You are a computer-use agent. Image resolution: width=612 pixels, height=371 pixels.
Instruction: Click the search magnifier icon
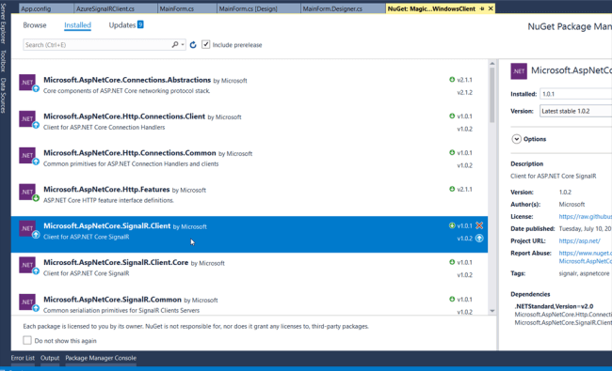click(175, 45)
